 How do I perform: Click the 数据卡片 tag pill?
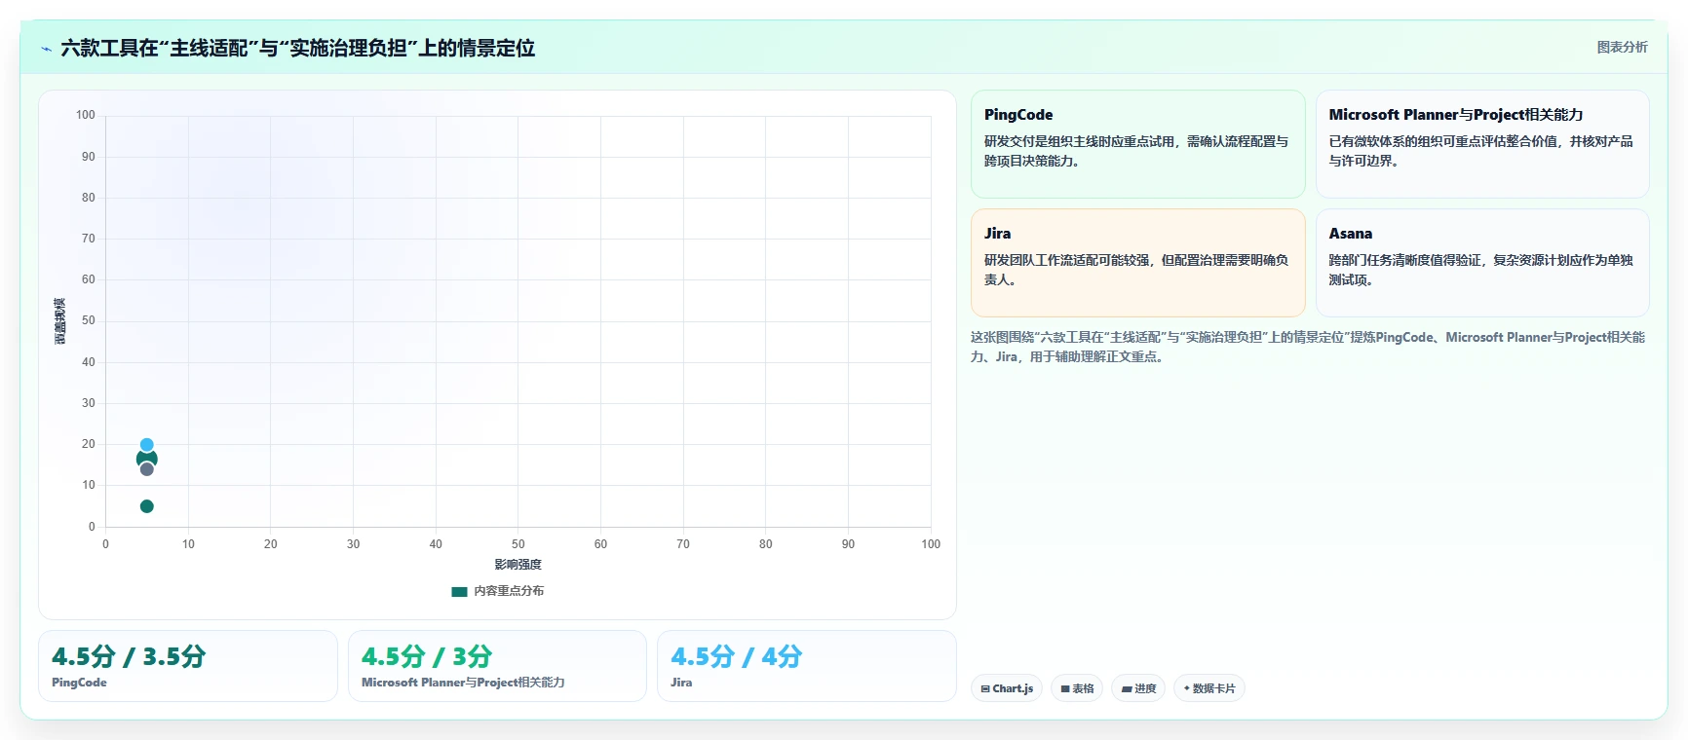point(1209,688)
